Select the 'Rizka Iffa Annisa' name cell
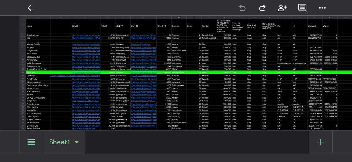Image resolution: width=352 pixels, height=162 pixels. point(38,113)
